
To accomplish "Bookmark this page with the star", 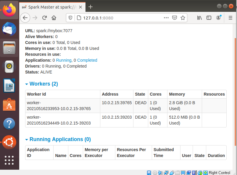I will 183,18.
